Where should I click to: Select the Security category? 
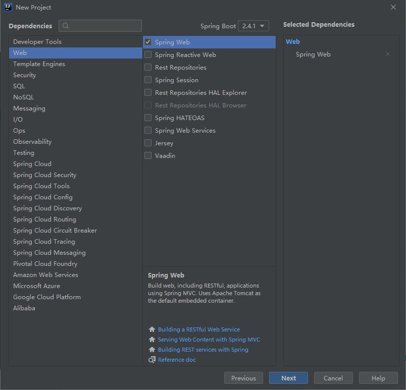click(x=25, y=75)
